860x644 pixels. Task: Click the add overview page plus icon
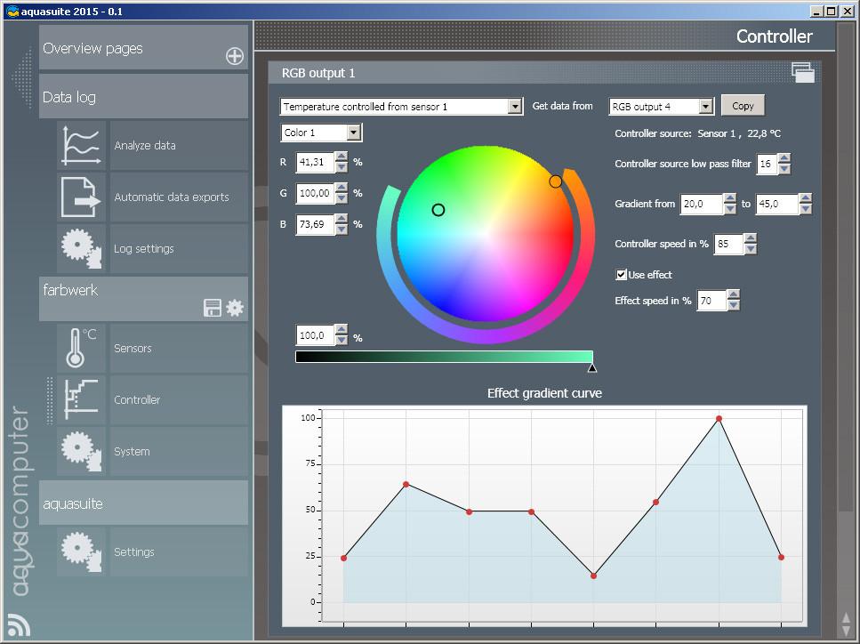point(235,56)
